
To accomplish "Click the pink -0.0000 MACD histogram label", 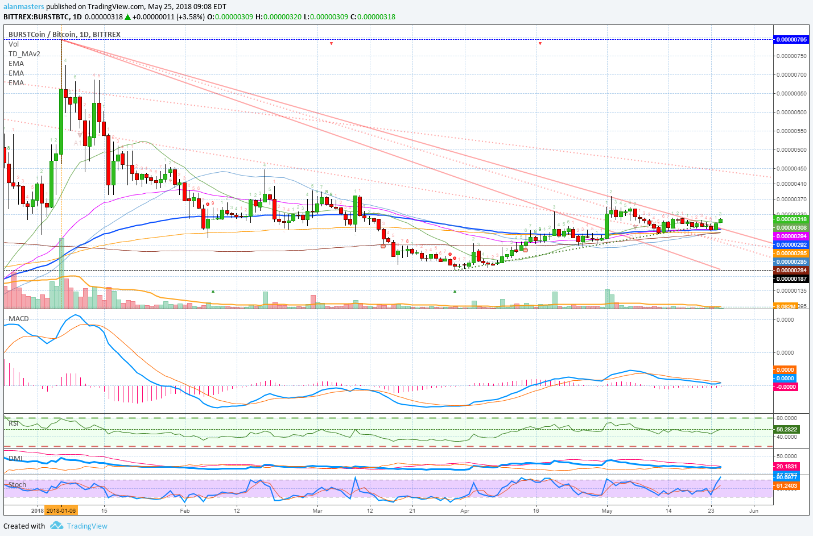I will [x=786, y=387].
